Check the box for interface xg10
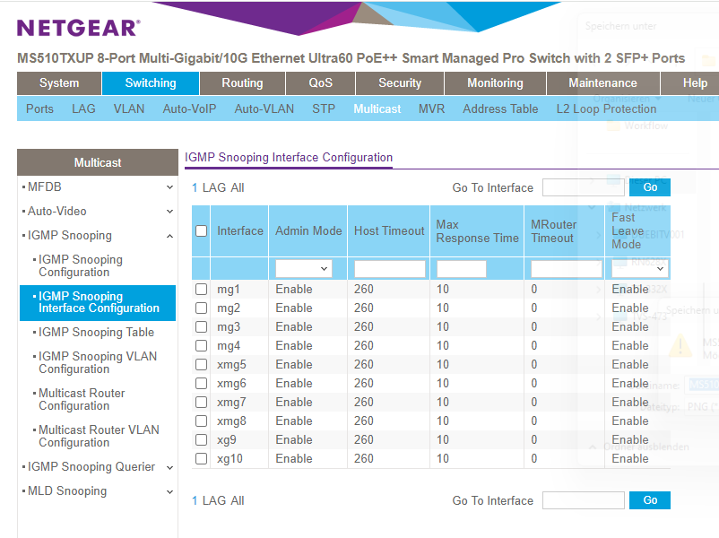The image size is (719, 538). point(201,458)
